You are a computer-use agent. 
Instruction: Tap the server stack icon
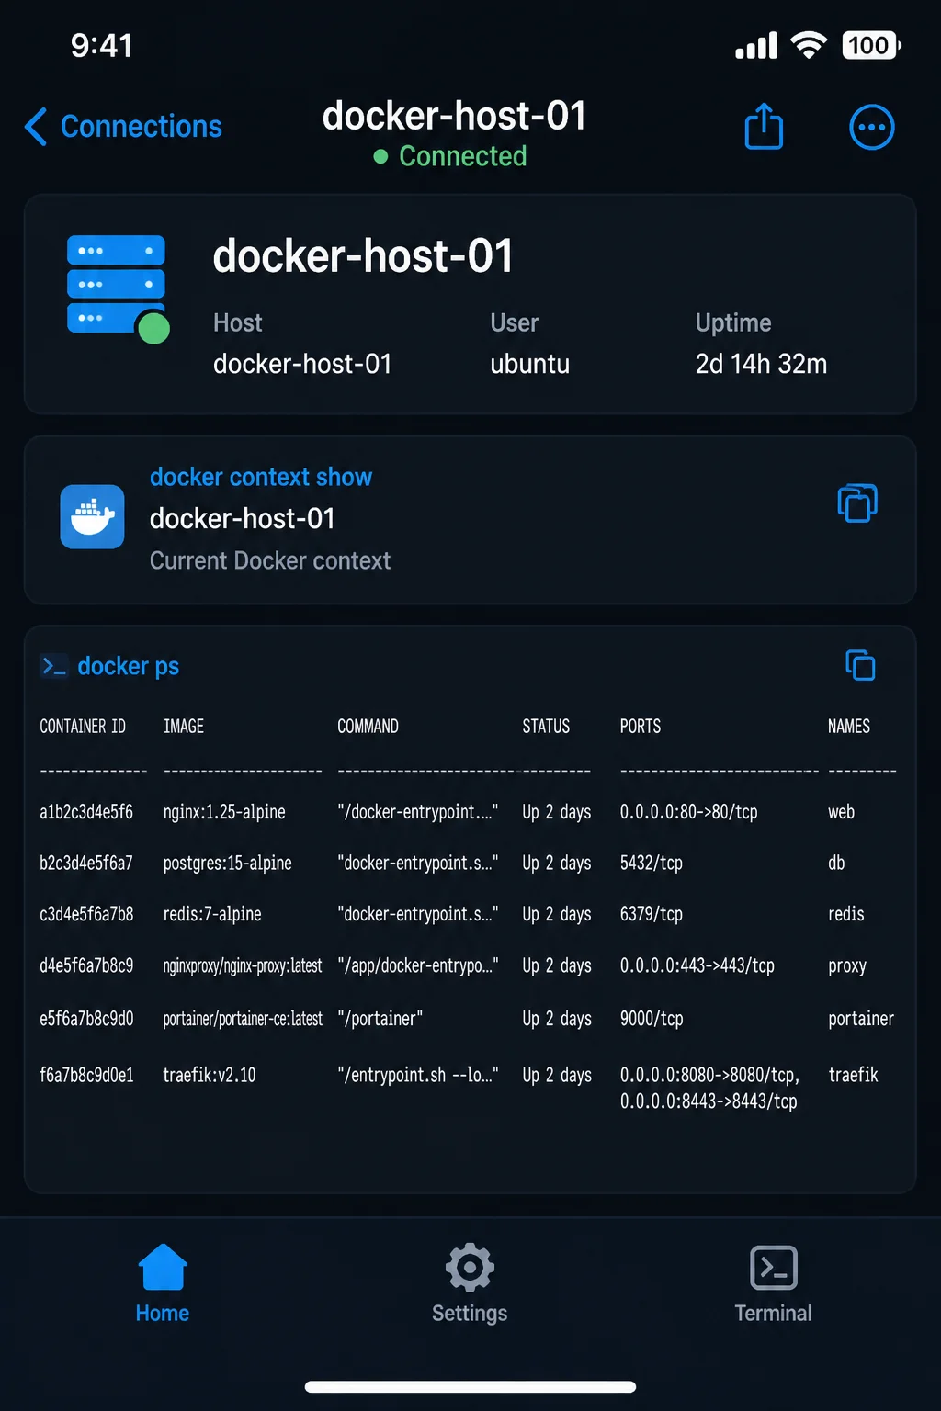click(x=118, y=288)
